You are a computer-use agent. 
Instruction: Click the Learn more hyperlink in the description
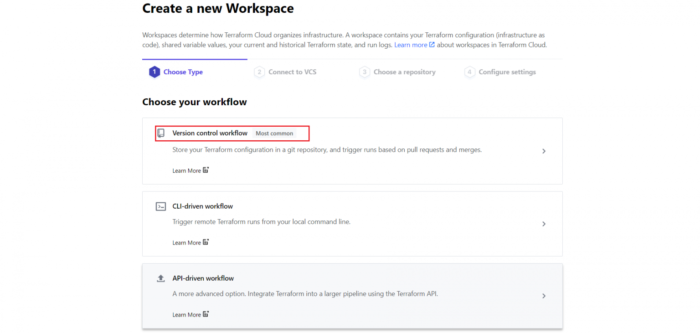(x=411, y=44)
